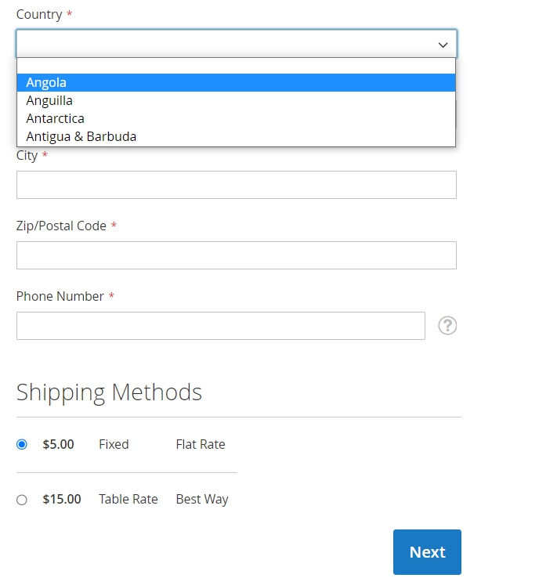Select the $15.00 Table Rate radio button
The height and width of the screenshot is (578, 557).
pyautogui.click(x=22, y=500)
